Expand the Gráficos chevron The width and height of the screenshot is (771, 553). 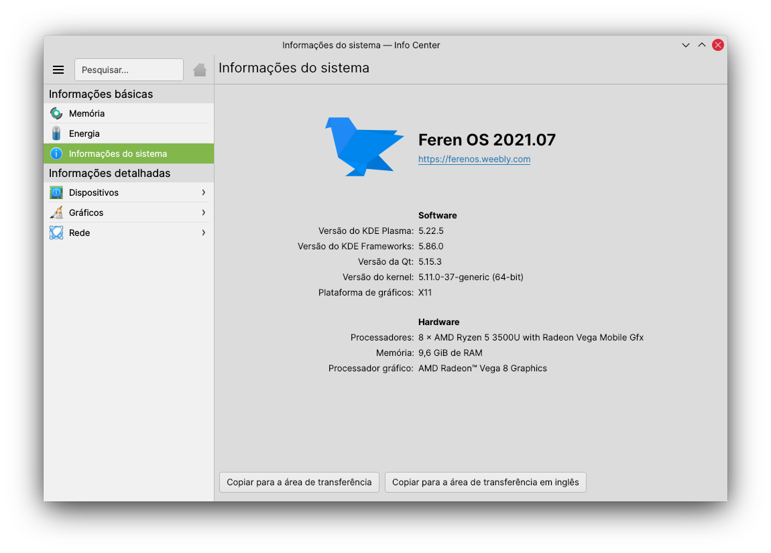click(x=204, y=213)
